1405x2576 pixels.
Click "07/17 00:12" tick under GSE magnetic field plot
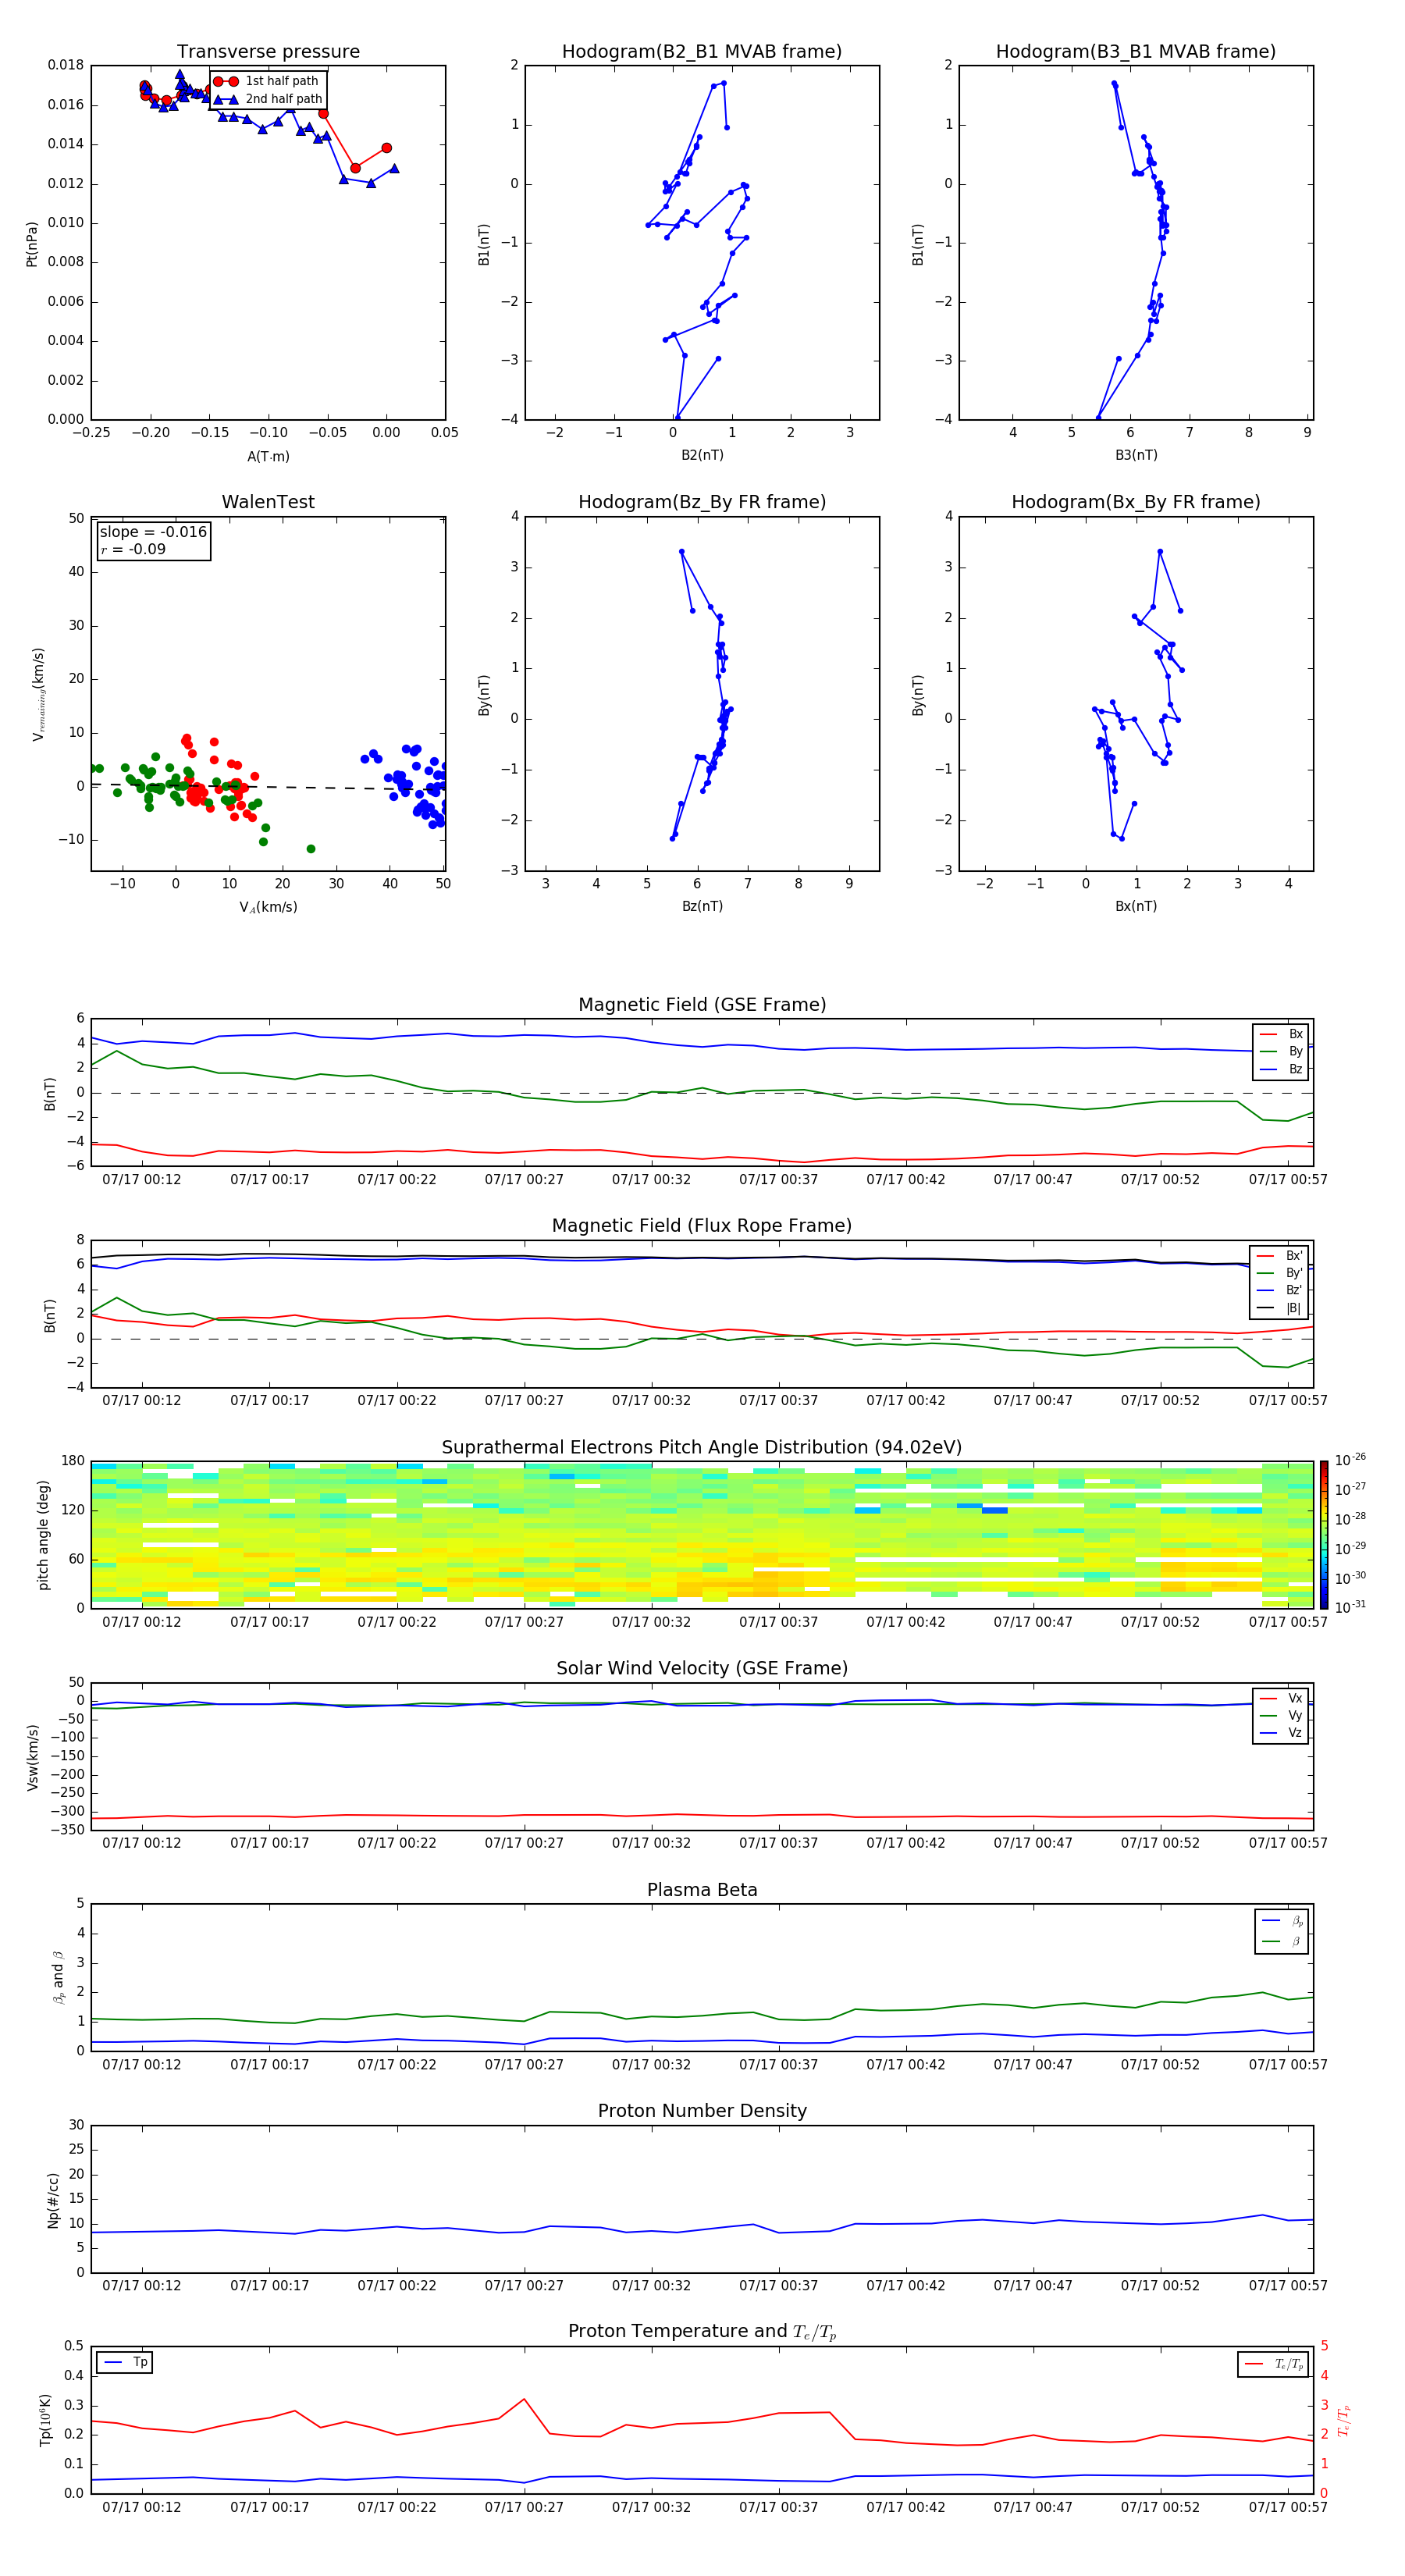tap(142, 1179)
